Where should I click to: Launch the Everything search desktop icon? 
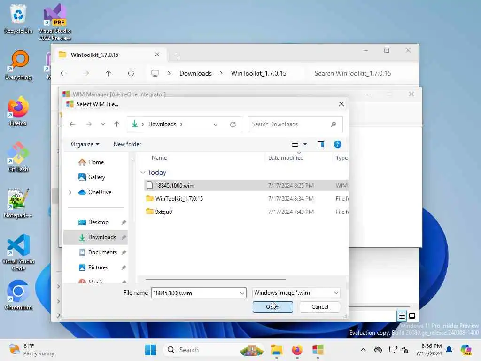point(18,65)
